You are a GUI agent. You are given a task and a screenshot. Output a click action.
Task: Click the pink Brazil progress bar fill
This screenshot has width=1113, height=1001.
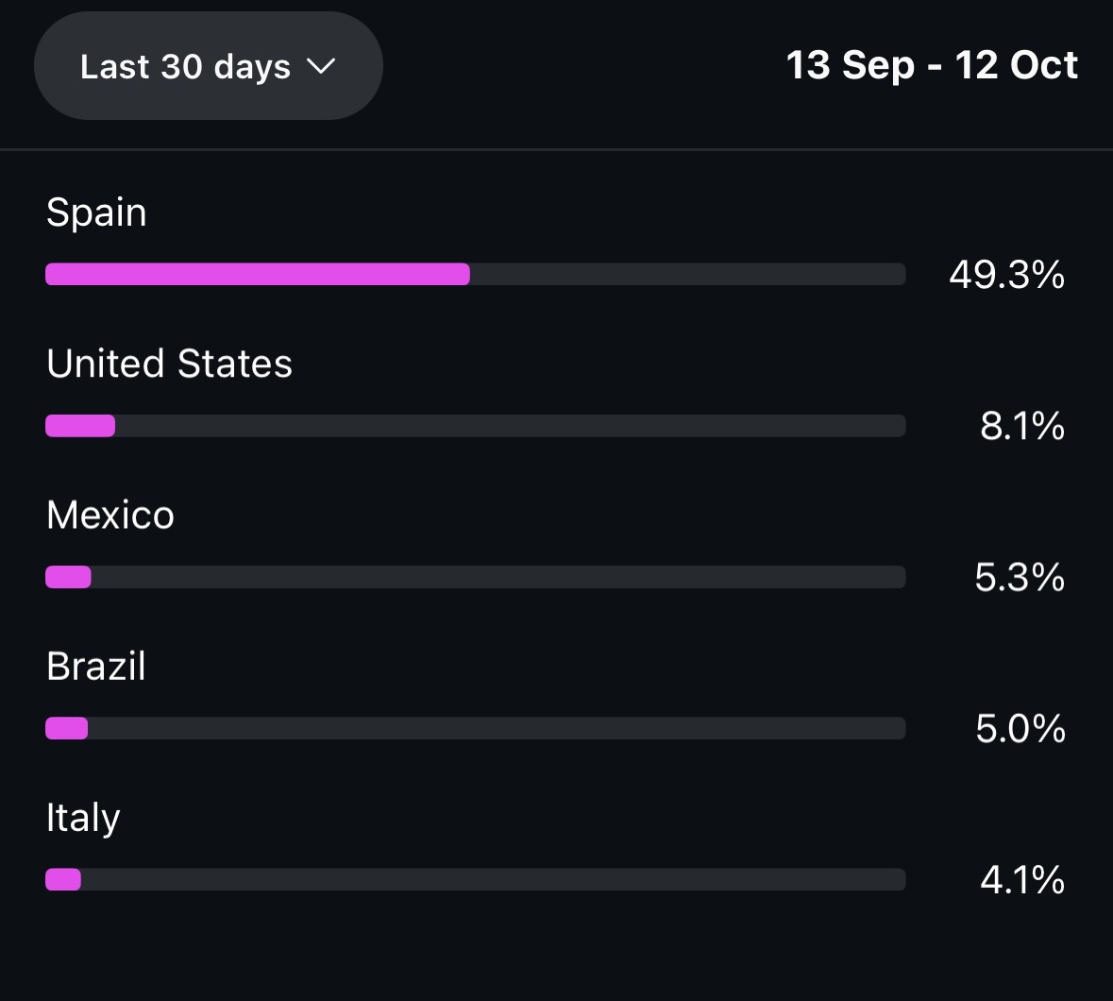coord(67,728)
